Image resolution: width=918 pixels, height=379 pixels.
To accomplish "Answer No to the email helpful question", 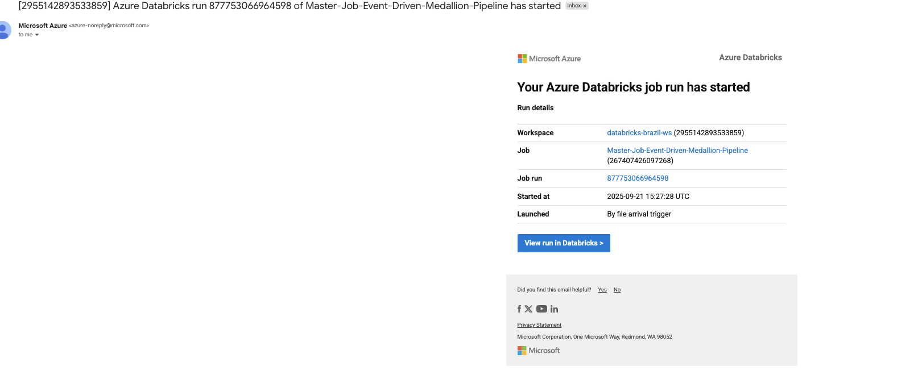I will [x=617, y=290].
